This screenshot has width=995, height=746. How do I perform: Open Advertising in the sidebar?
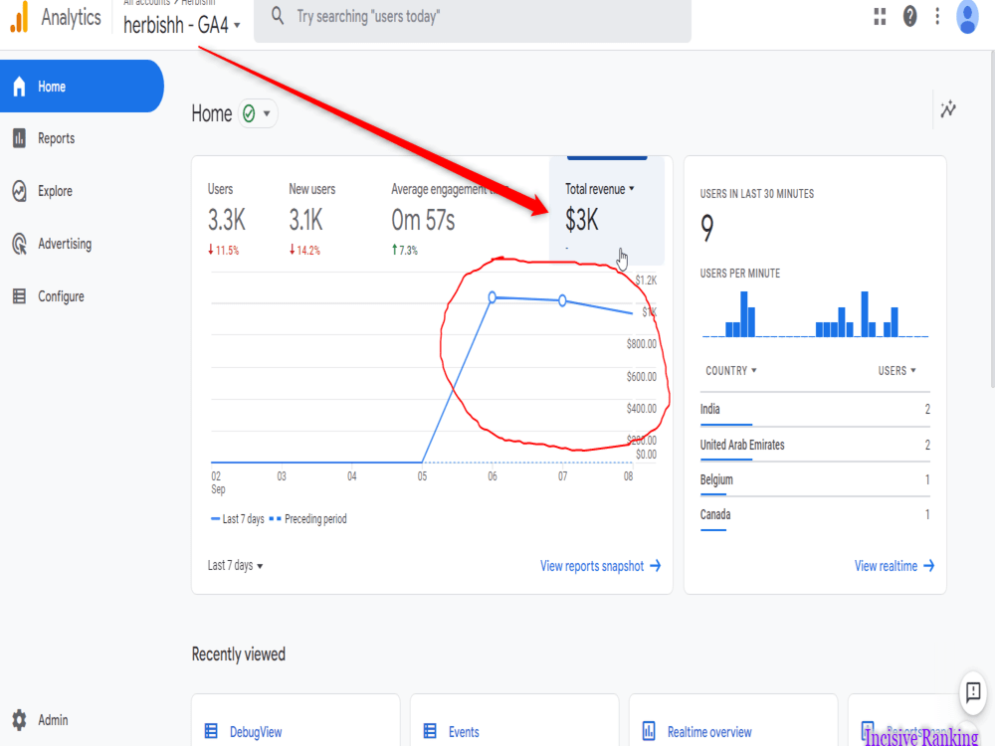[64, 244]
